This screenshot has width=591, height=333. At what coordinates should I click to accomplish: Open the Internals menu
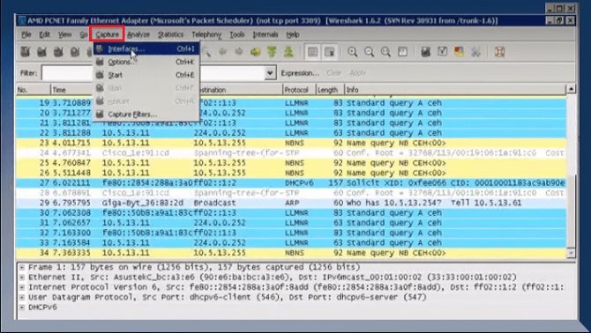(266, 34)
